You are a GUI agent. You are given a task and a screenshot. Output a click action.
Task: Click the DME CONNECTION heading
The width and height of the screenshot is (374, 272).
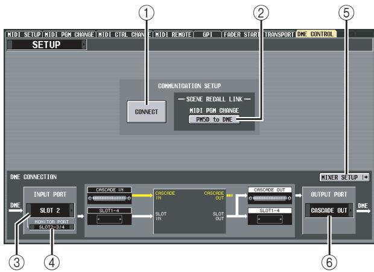[x=33, y=177]
